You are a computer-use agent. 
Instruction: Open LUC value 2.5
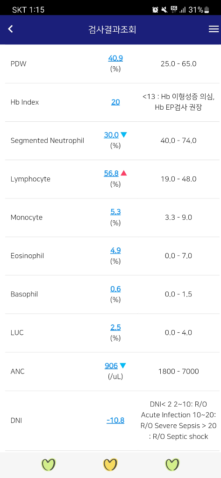coord(115,327)
